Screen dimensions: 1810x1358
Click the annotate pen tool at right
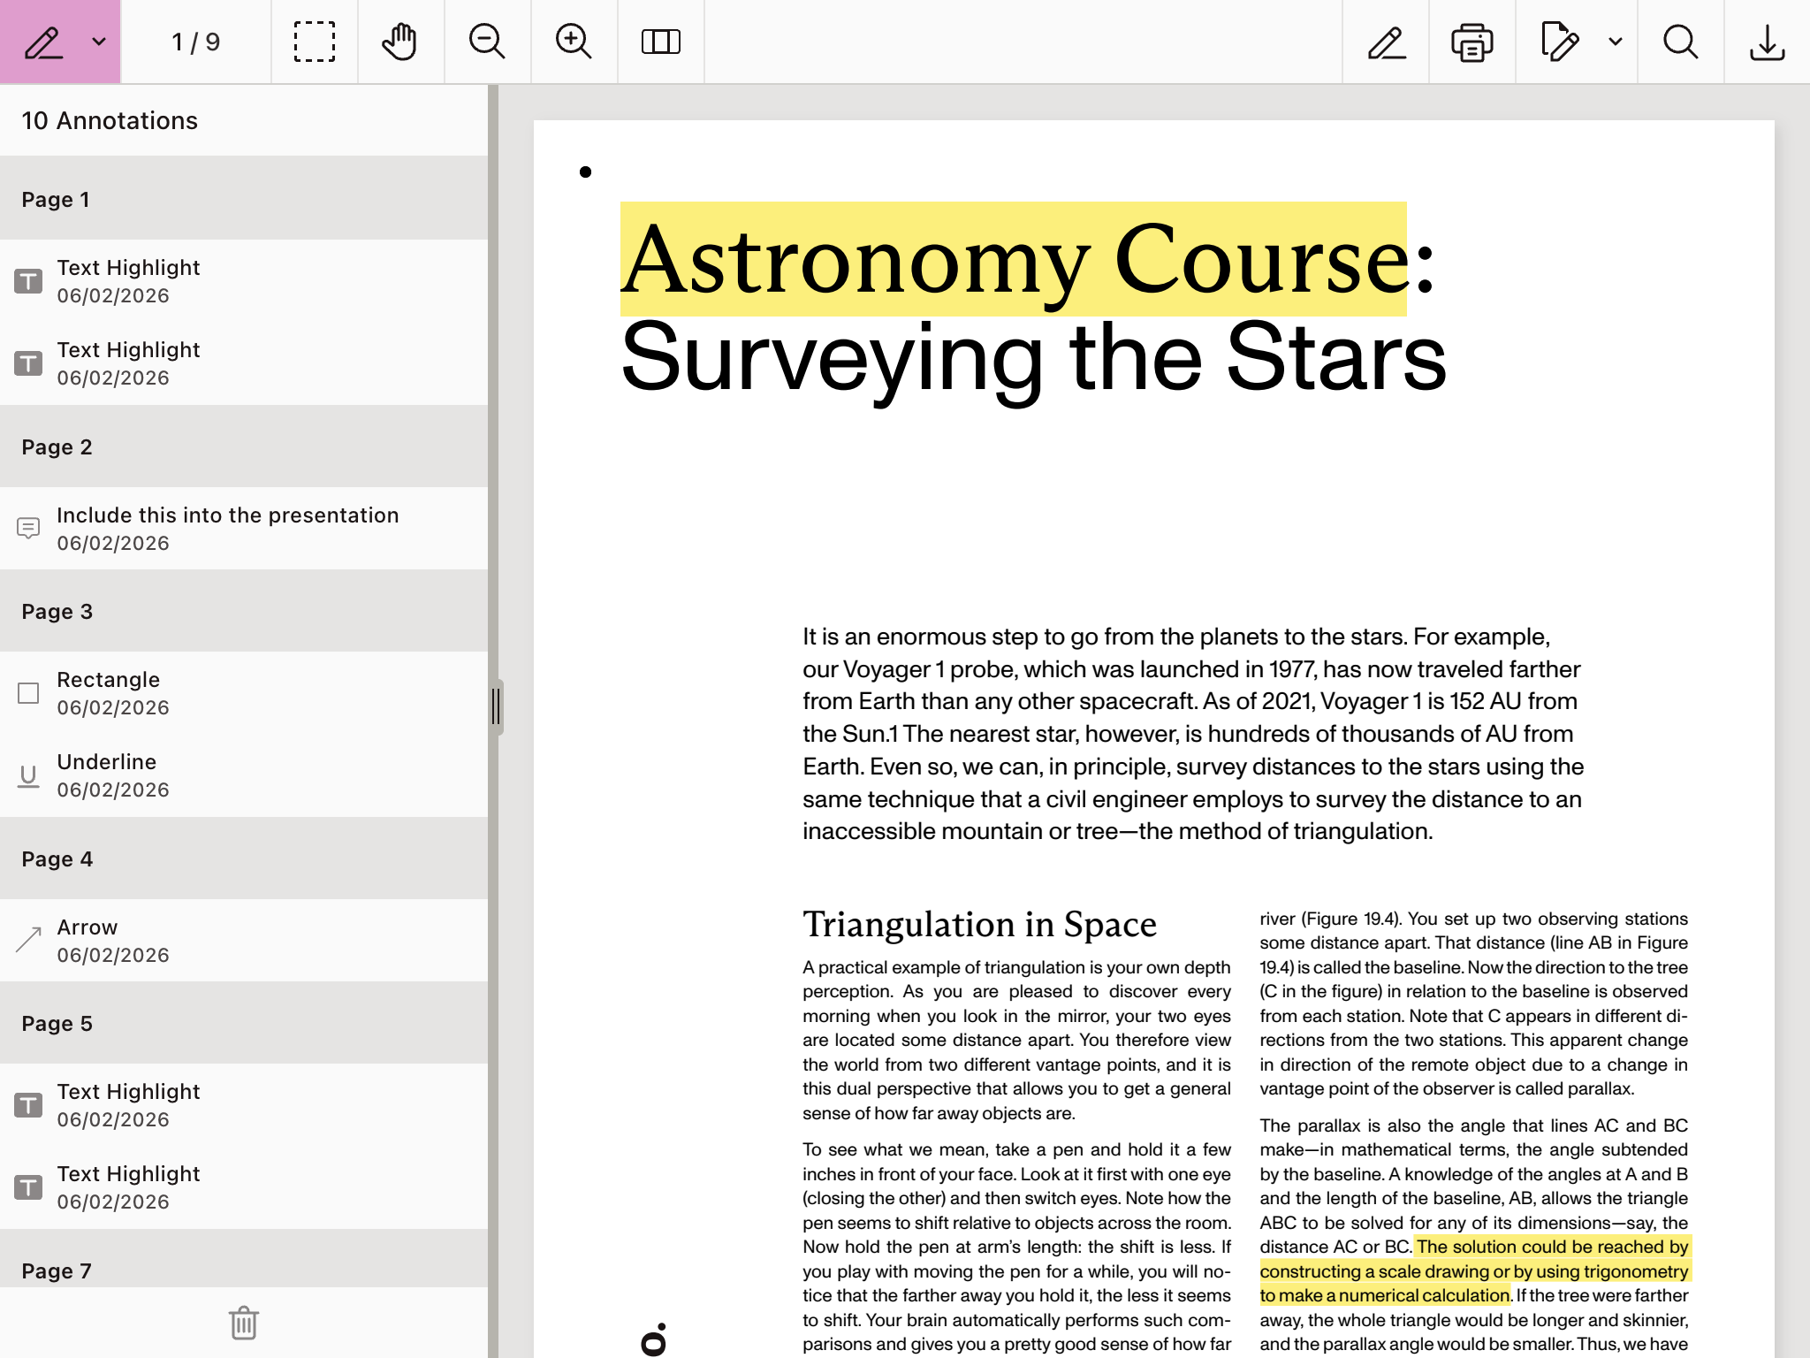1386,42
